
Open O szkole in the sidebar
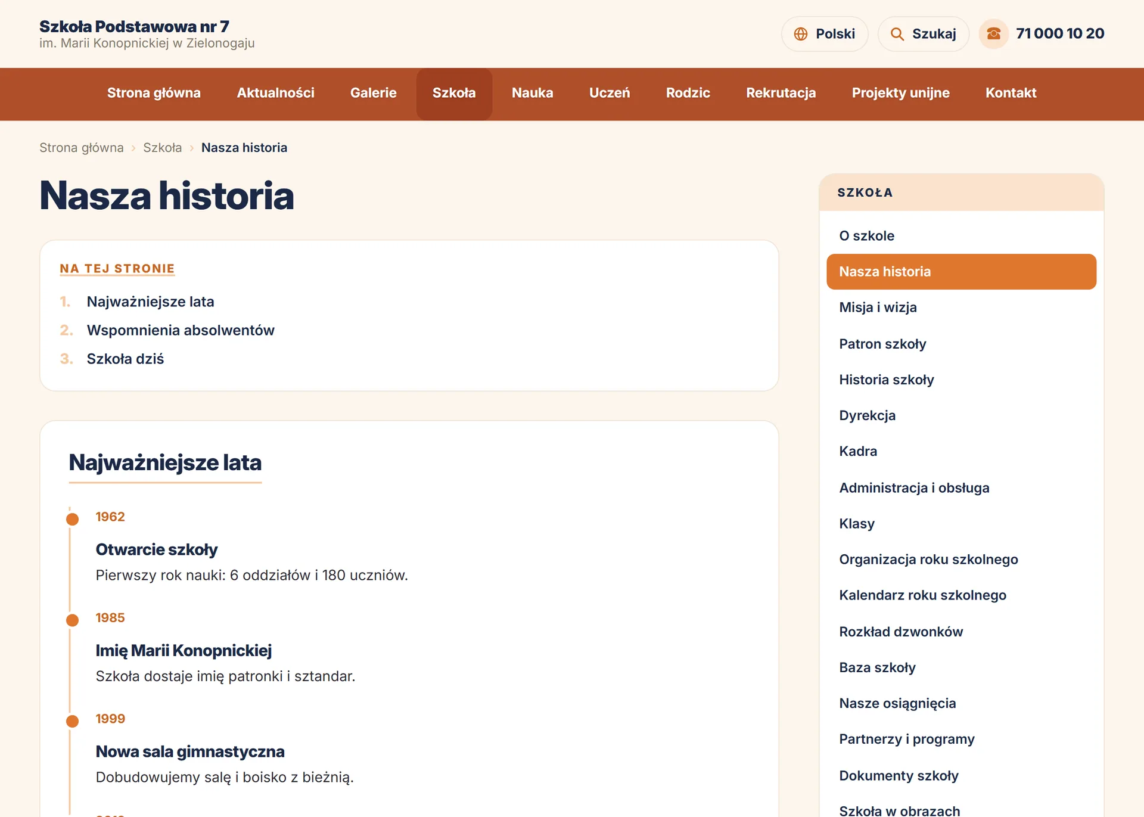(961, 236)
